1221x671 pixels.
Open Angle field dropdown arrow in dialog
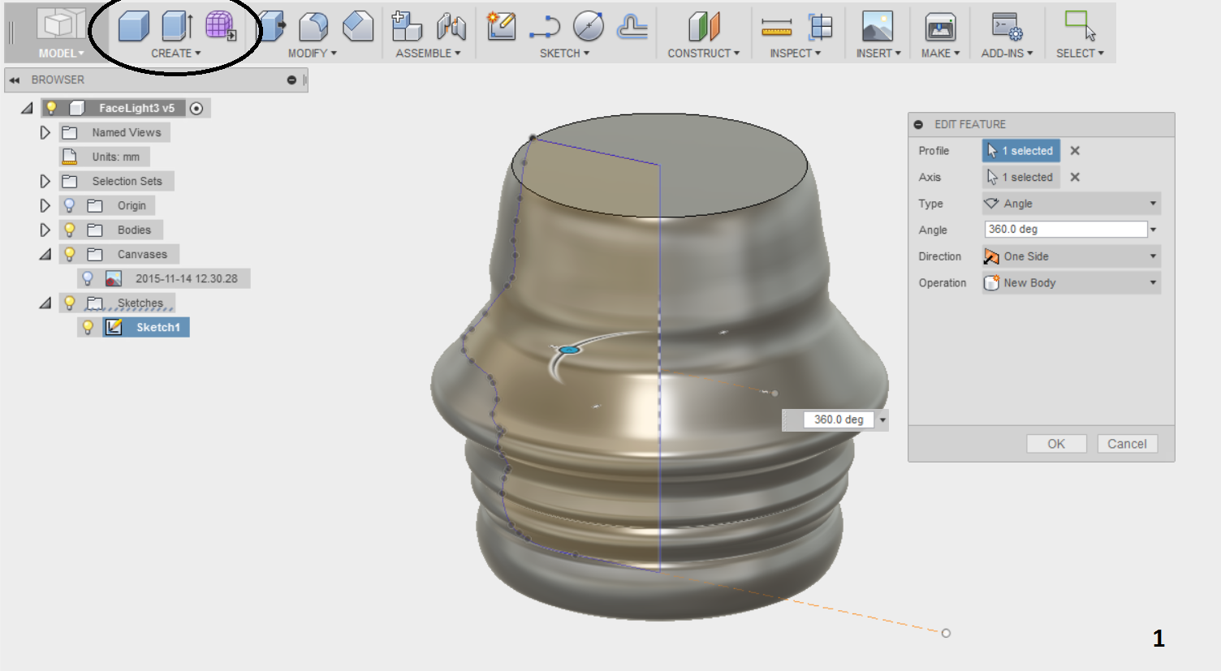point(1154,230)
